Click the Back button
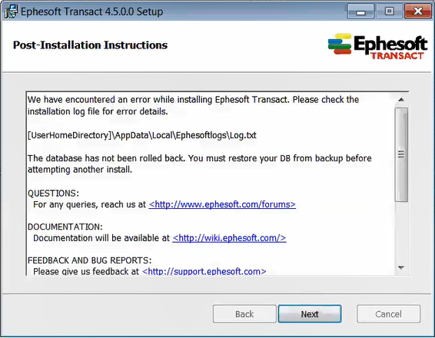The height and width of the screenshot is (338, 435). click(244, 314)
